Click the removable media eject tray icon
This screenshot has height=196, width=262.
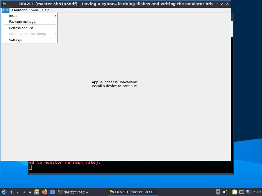(218, 192)
